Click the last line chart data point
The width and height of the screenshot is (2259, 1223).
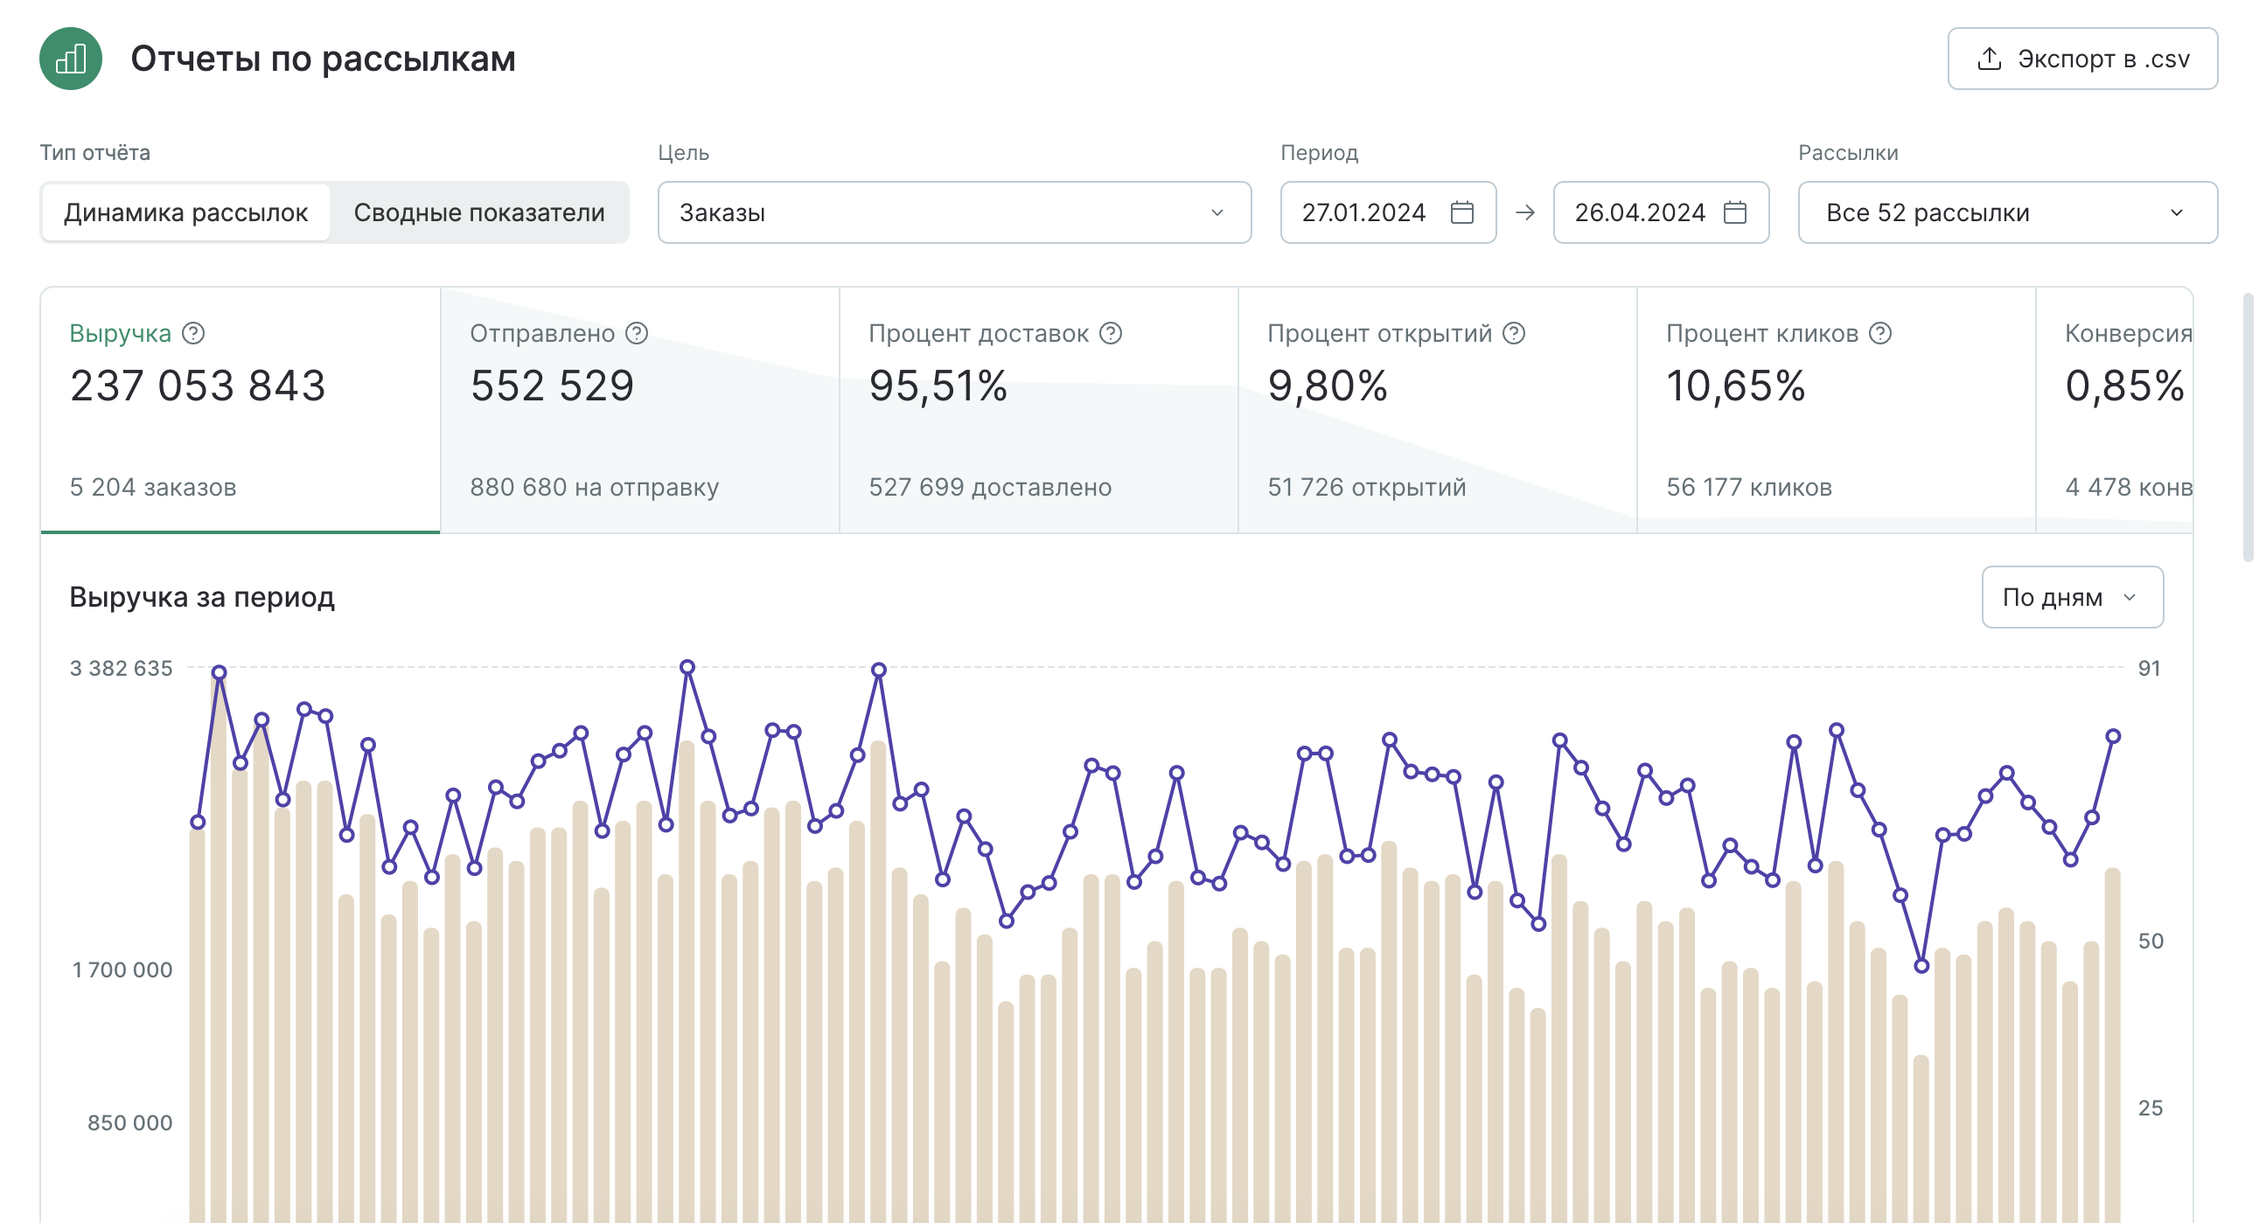coord(2113,736)
